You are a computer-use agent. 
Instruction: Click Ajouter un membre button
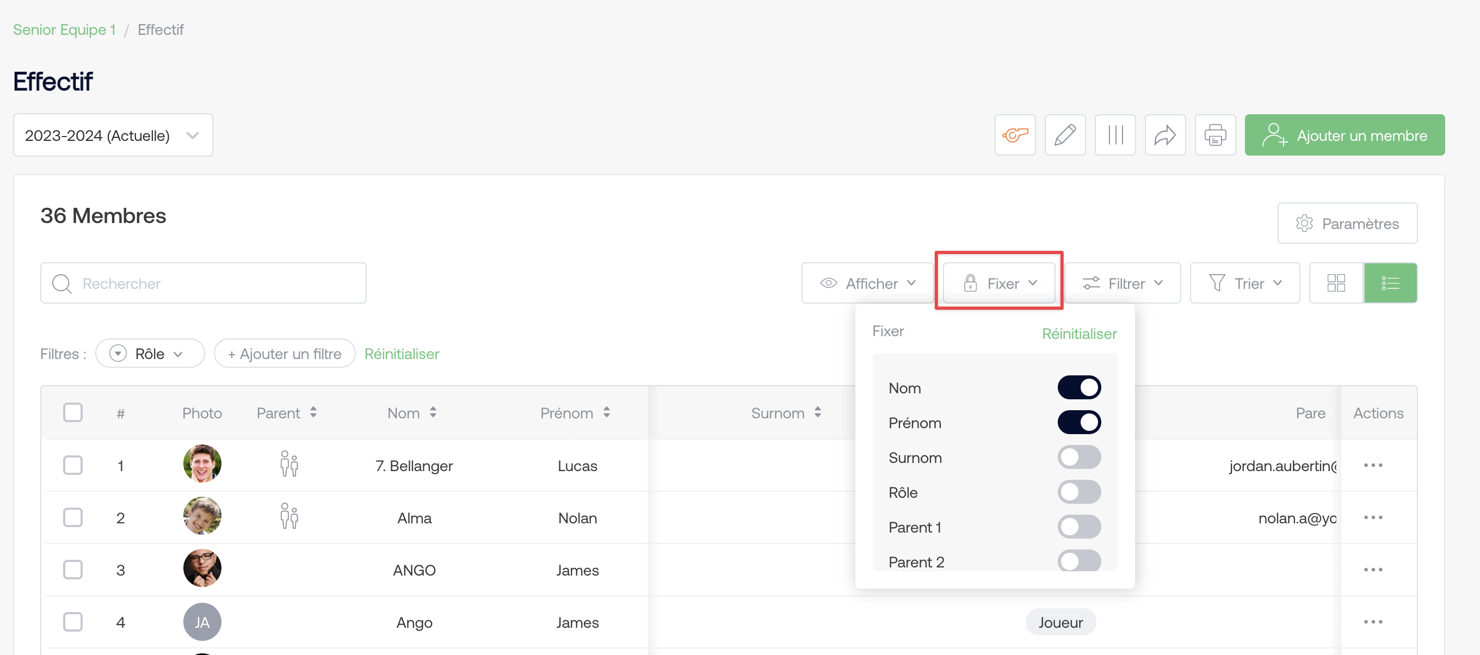(1345, 135)
